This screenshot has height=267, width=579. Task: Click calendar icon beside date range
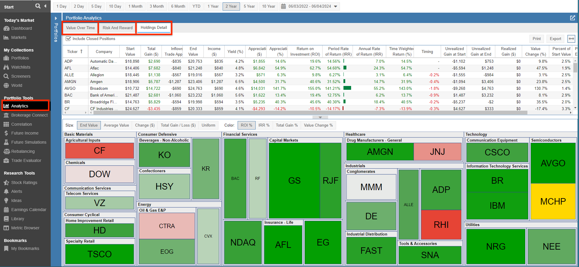coord(283,6)
